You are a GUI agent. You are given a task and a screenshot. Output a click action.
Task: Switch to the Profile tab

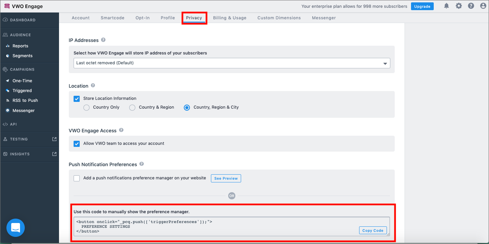(168, 18)
